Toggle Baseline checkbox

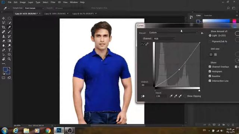[210, 76]
